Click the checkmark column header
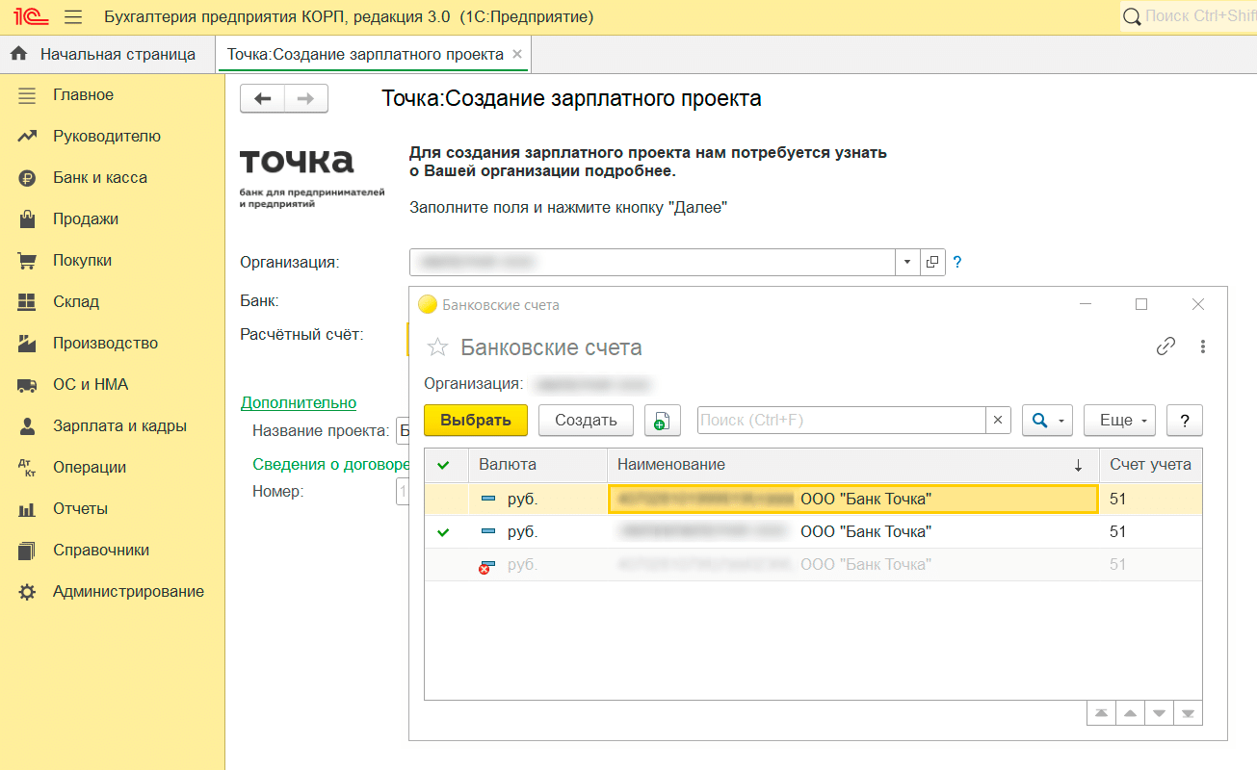This screenshot has height=770, width=1257. pos(443,465)
